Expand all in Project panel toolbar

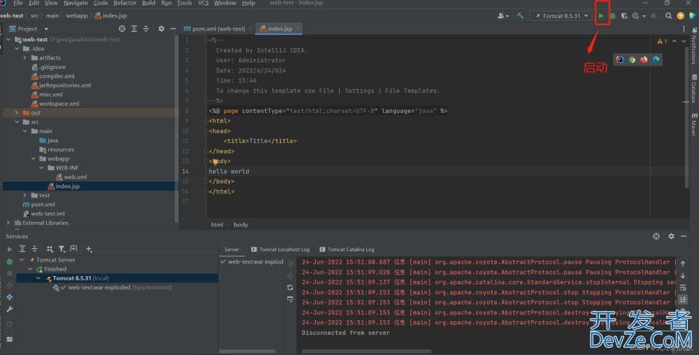click(134, 29)
